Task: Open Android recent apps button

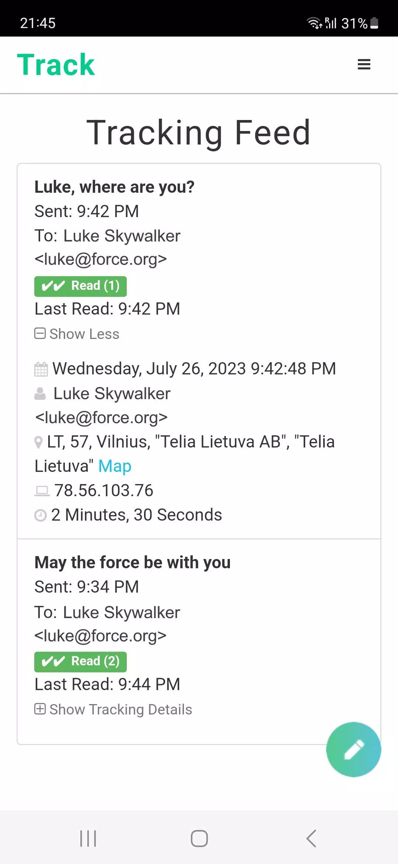Action: click(88, 838)
